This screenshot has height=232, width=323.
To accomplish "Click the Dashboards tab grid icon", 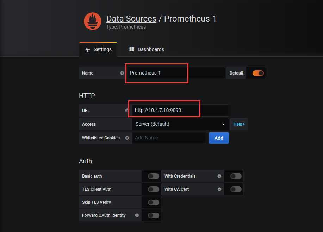I will coord(132,49).
